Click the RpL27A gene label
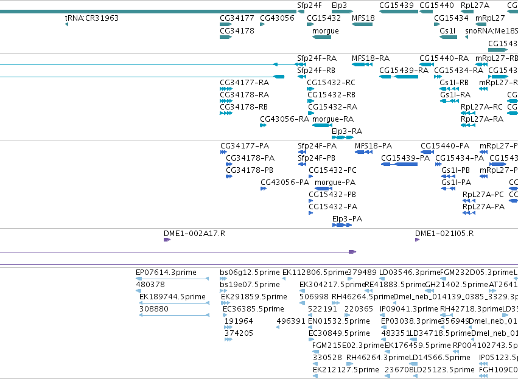This screenshot has width=518, height=379. coord(475,5)
